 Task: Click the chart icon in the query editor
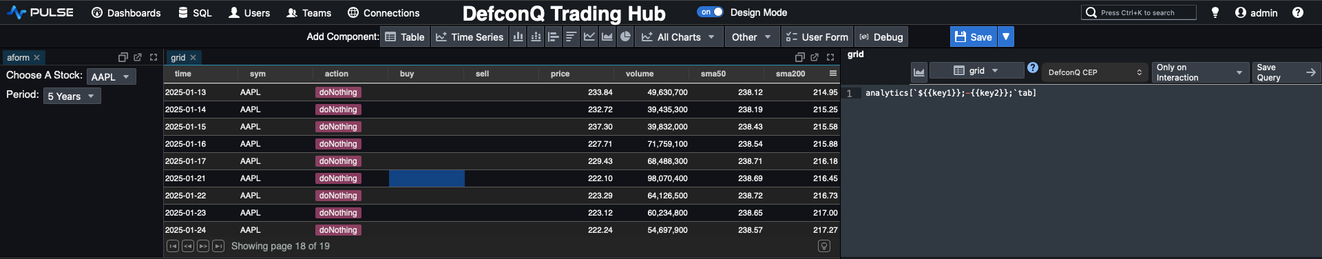click(919, 72)
